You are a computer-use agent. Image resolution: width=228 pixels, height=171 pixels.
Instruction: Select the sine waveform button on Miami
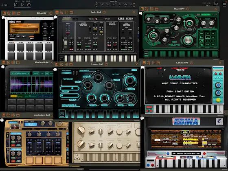(201, 33)
